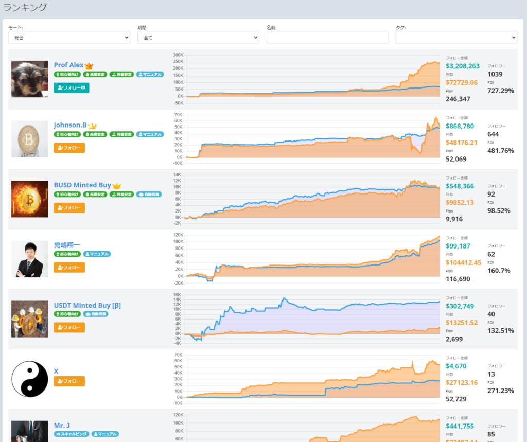The image size is (527, 442).
Task: Select スキャルピング tag on Mr. J
Action: coord(71,434)
